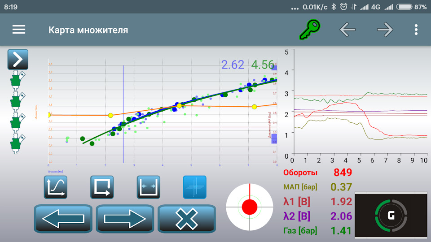431x242 pixels.
Task: Tap the МАП [бар] label
Action: tap(300, 187)
